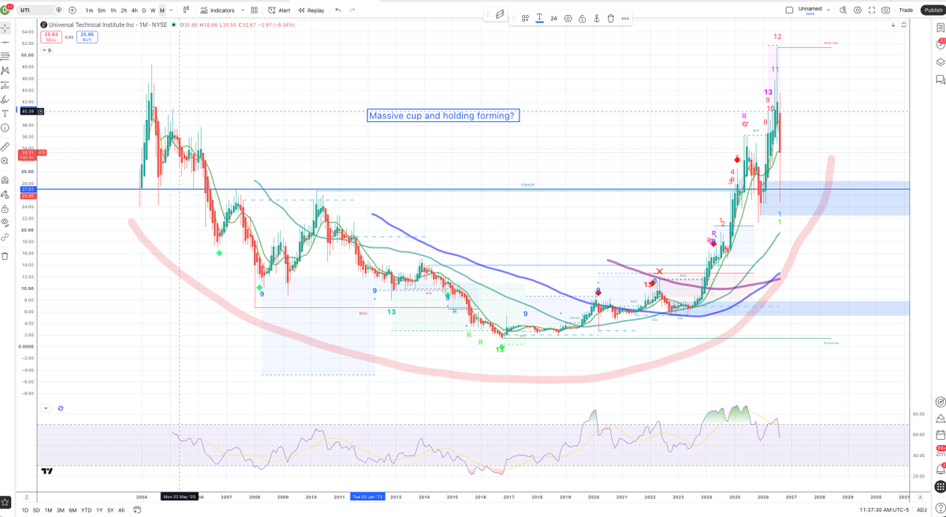The image size is (946, 517).
Task: Publish the chart idea
Action: [932, 10]
